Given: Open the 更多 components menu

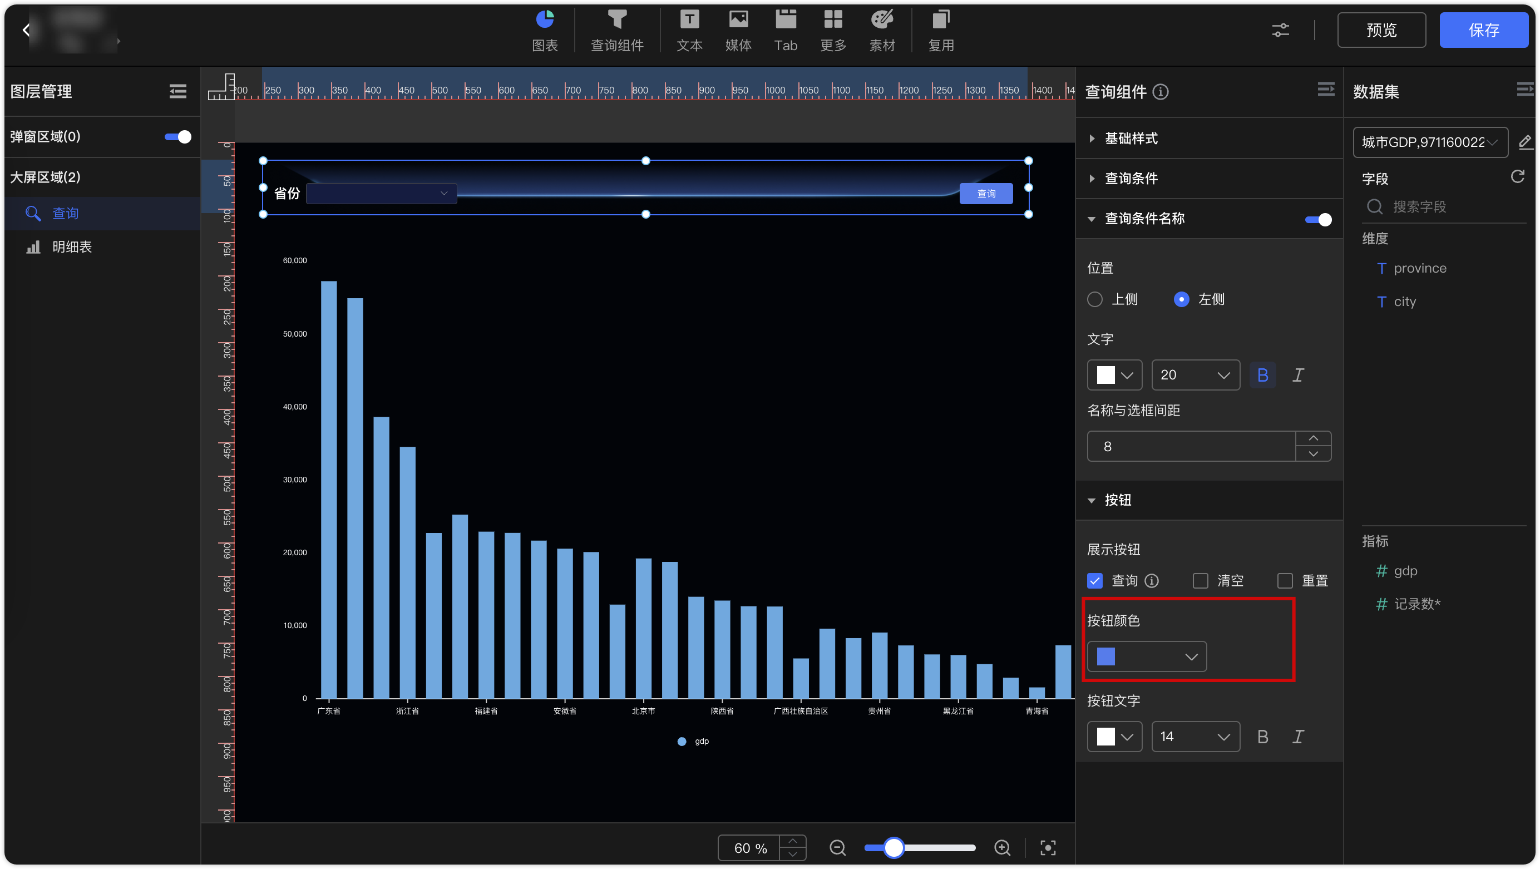Looking at the screenshot, I should coord(833,31).
